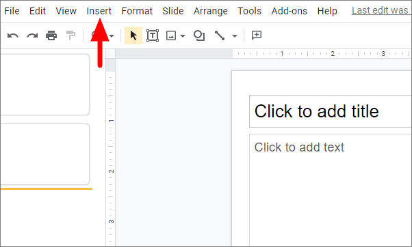Open the Arrange menu
Screen dimensions: 412x247
[x=211, y=11]
